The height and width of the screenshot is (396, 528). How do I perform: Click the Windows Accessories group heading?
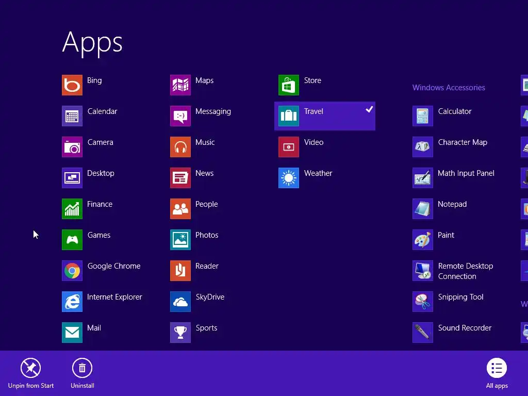point(449,88)
